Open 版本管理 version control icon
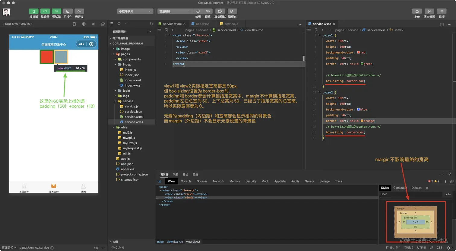Screen dimensions: 456x251 coord(429,11)
